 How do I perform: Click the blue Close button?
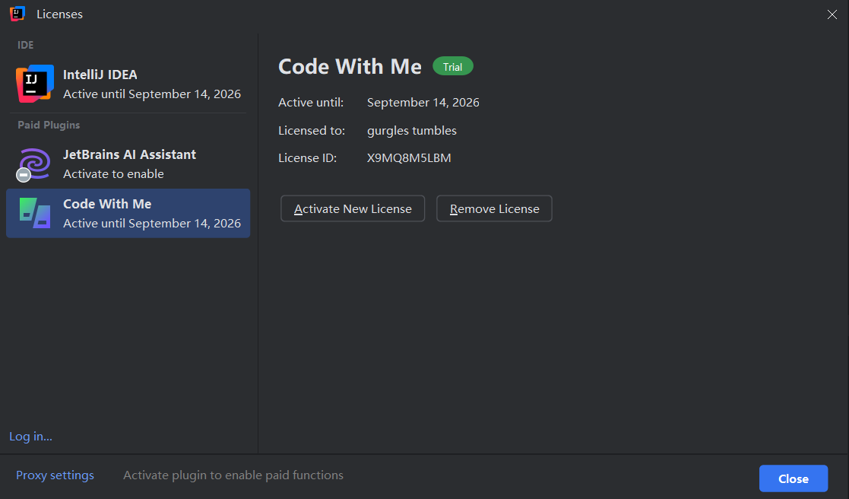(794, 478)
